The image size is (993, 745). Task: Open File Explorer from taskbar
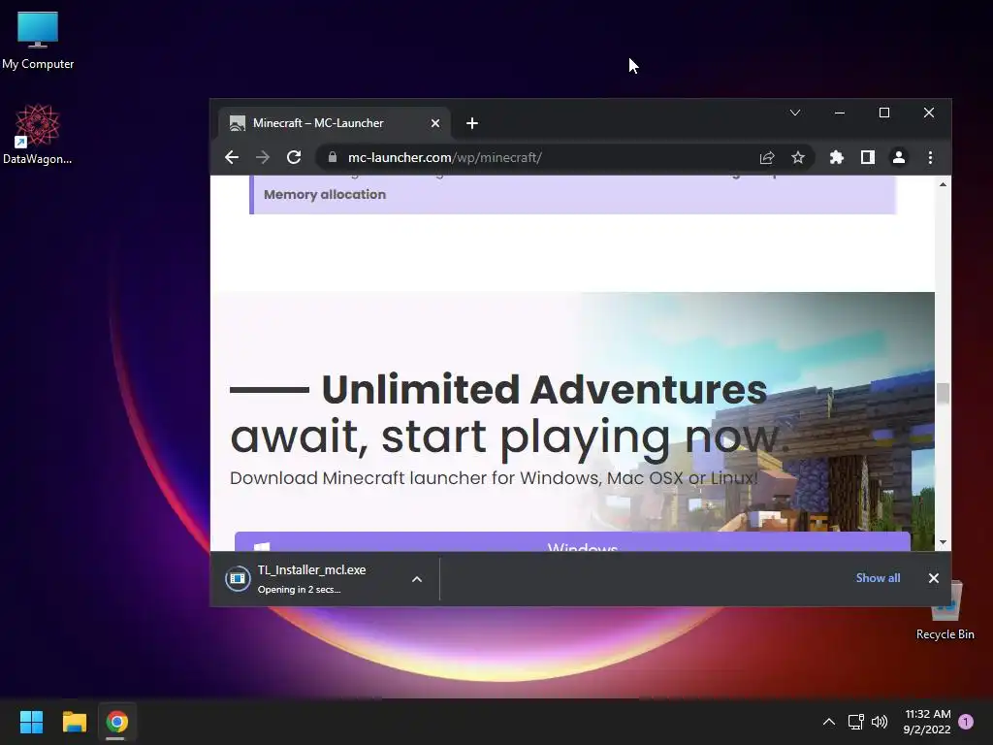[x=74, y=722]
